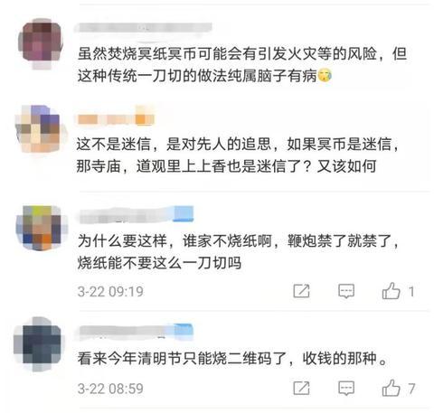Open third commenter's blurred avatar
Image resolution: width=434 pixels, height=413 pixels.
pyautogui.click(x=42, y=228)
